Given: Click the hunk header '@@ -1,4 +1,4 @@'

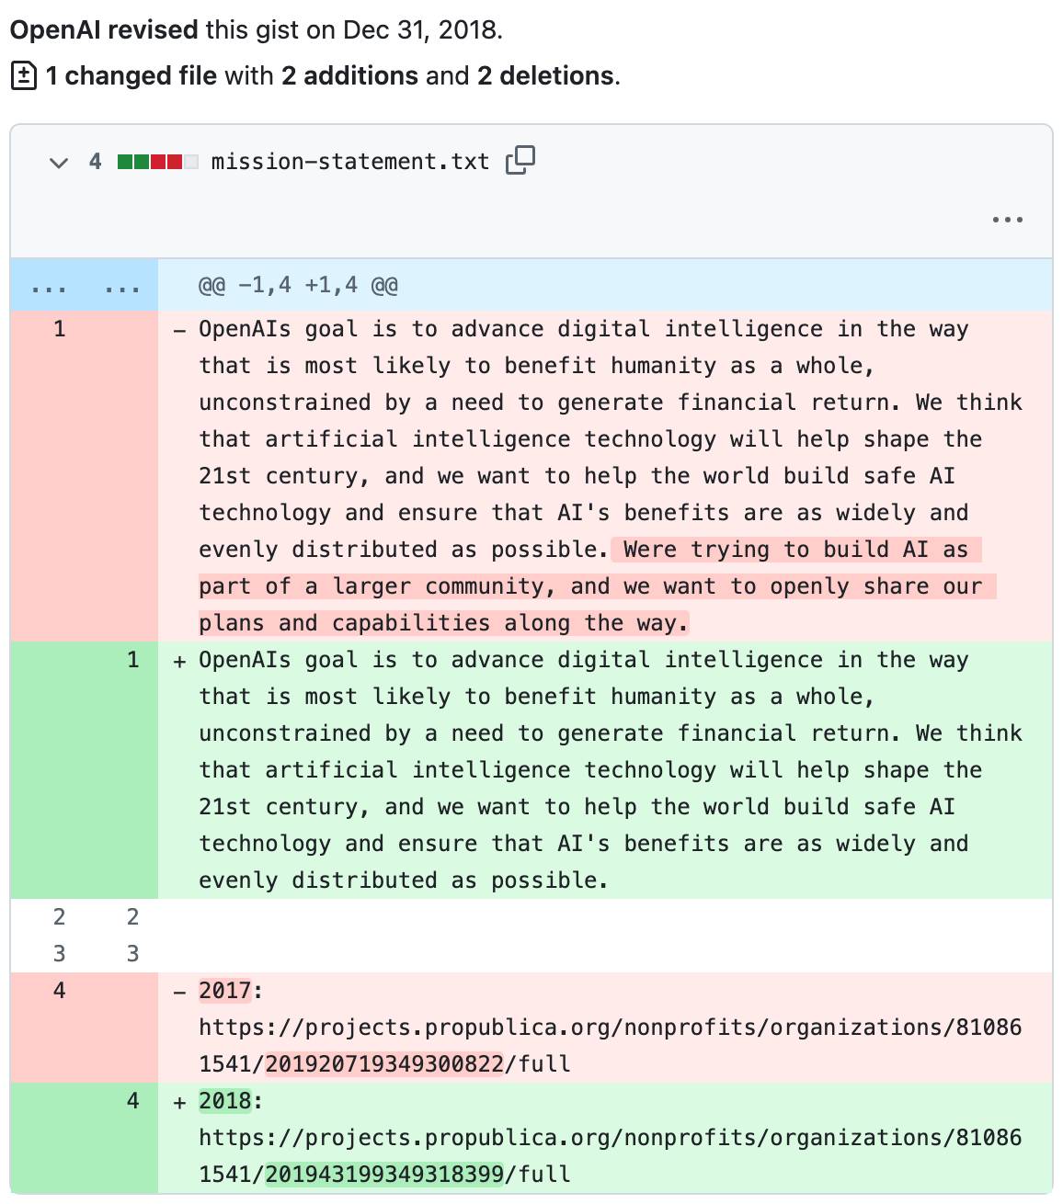Looking at the screenshot, I should click(298, 285).
